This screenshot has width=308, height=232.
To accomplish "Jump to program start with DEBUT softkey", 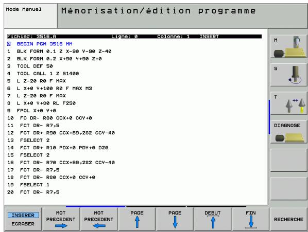I will [213, 219].
